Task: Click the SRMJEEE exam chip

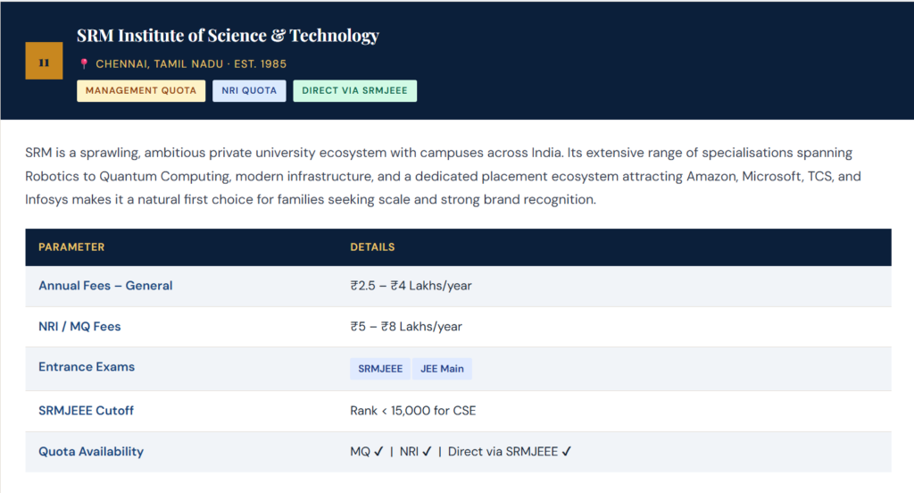Action: (380, 368)
